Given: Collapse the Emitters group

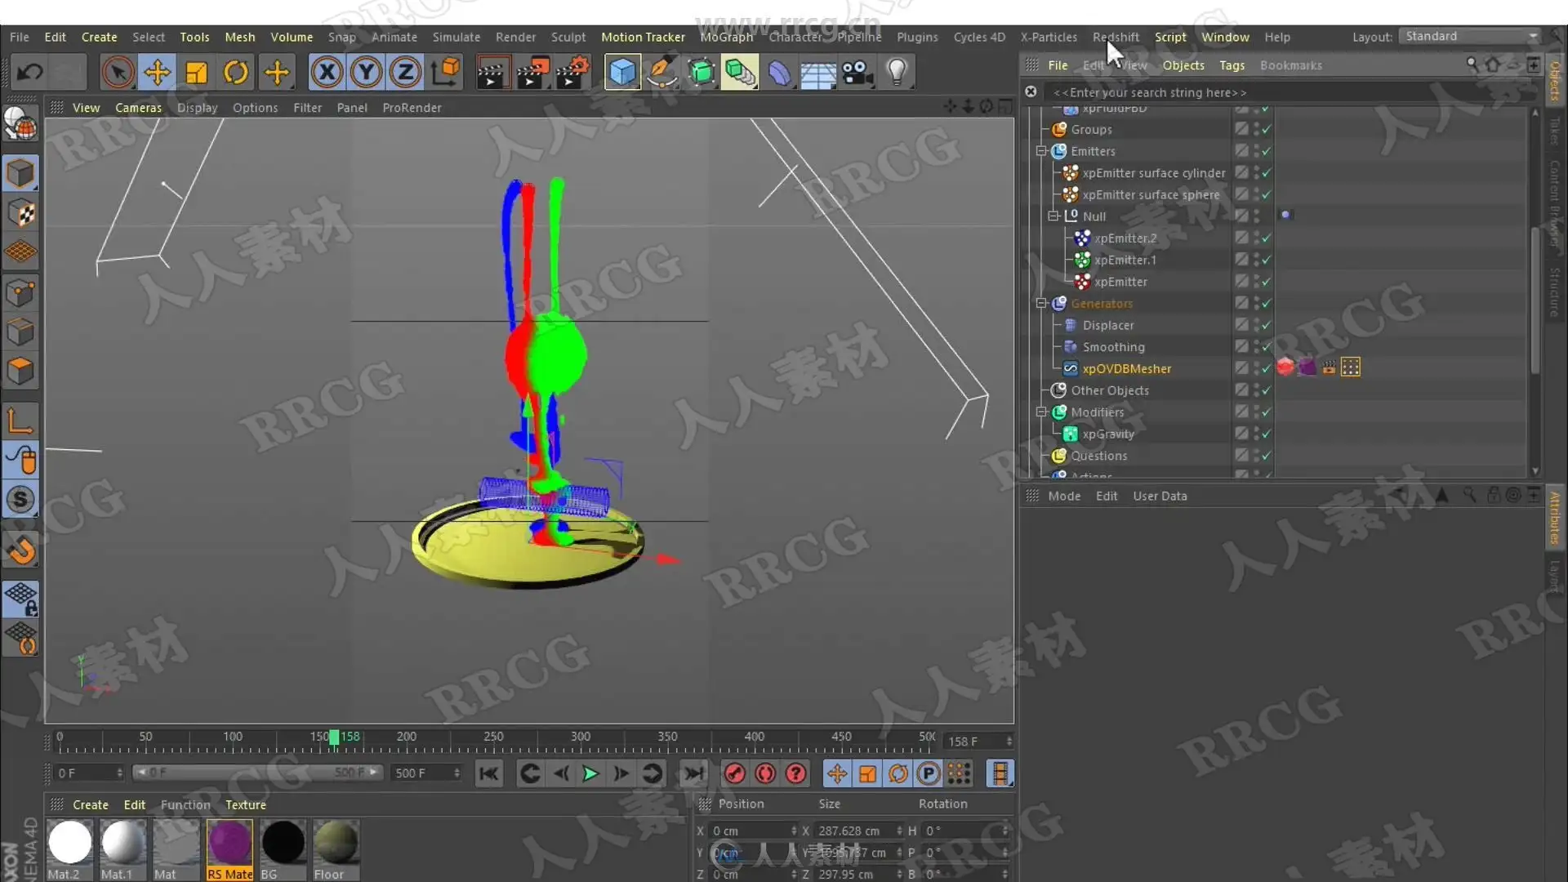Looking at the screenshot, I should pyautogui.click(x=1041, y=151).
